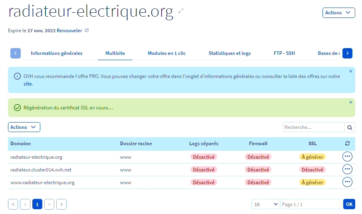Open the rows-per-page selector showing 10
Screen dimensions: 362x214
point(265,204)
